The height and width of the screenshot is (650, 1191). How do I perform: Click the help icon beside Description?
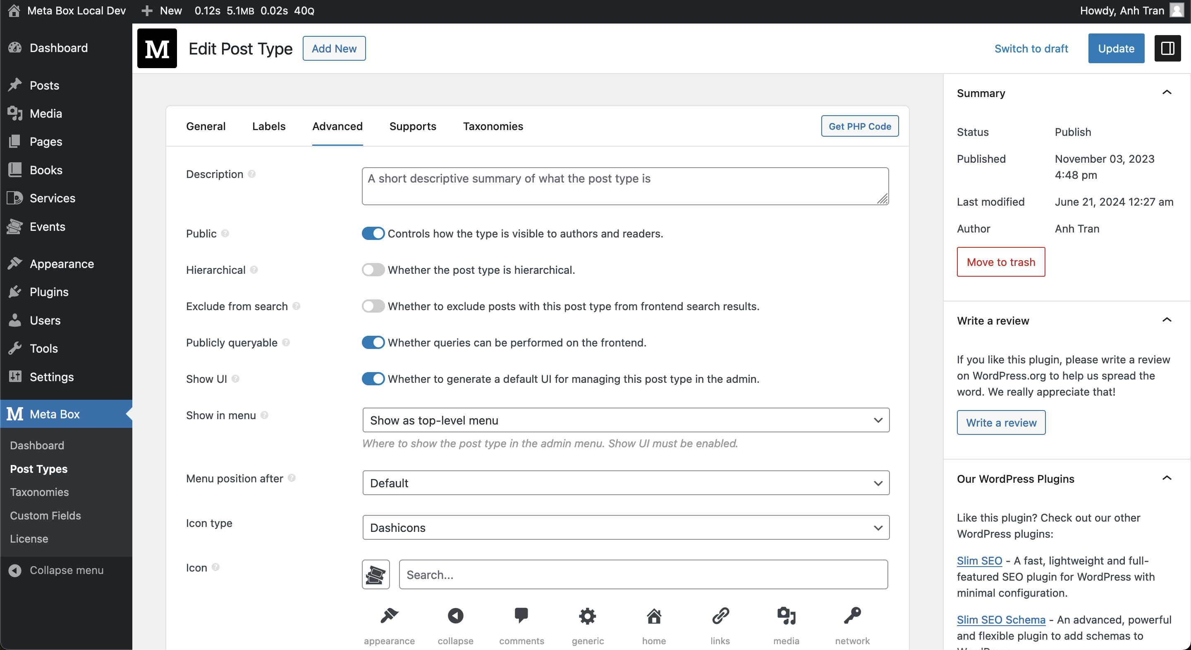[x=252, y=174]
